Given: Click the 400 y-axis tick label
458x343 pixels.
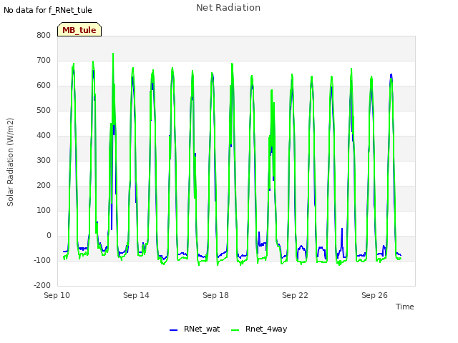Looking at the screenshot, I should pyautogui.click(x=44, y=135).
